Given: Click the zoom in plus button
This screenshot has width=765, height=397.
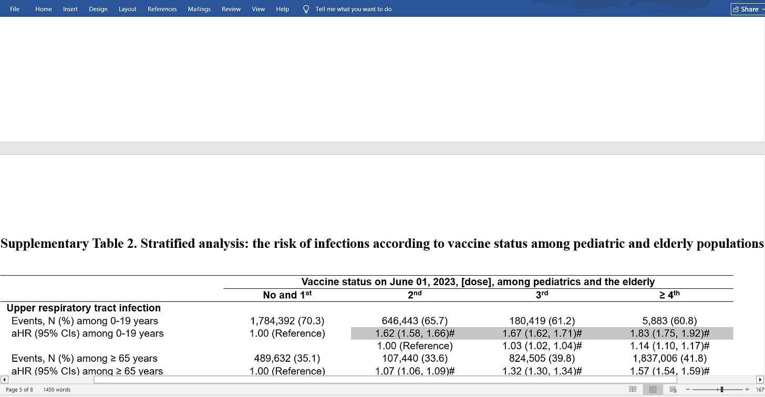Looking at the screenshot, I should pos(748,389).
